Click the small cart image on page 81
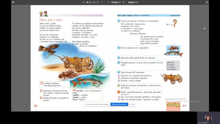Screen dimensions: 220x124 [x=172, y=79]
